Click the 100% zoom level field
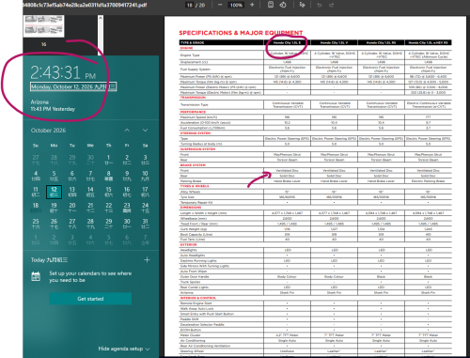This screenshot has height=358, width=470. pyautogui.click(x=236, y=5)
